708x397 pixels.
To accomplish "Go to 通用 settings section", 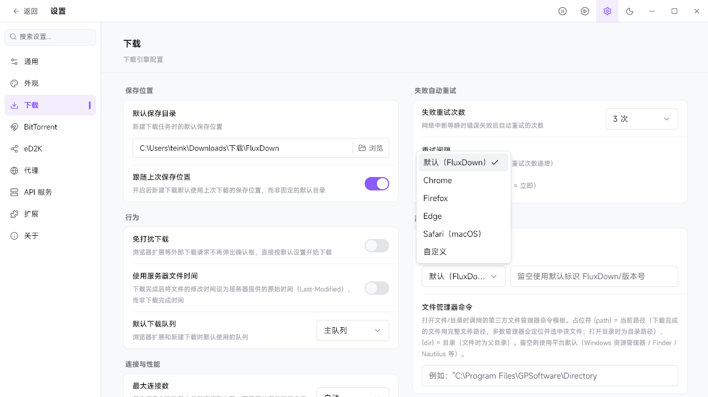I will click(x=50, y=61).
